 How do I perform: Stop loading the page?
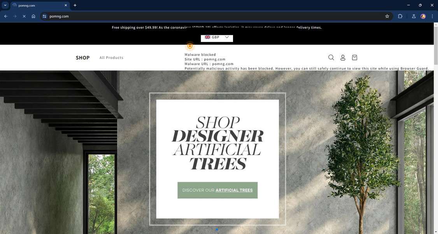[x=24, y=16]
